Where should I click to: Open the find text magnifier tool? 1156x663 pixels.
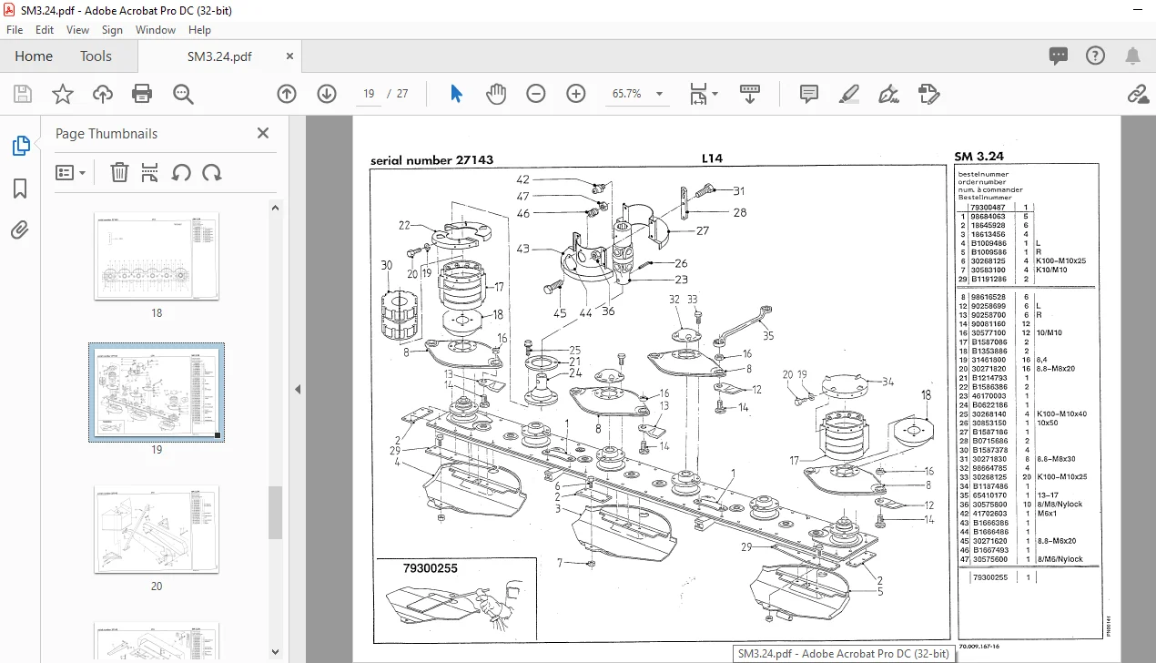(183, 94)
